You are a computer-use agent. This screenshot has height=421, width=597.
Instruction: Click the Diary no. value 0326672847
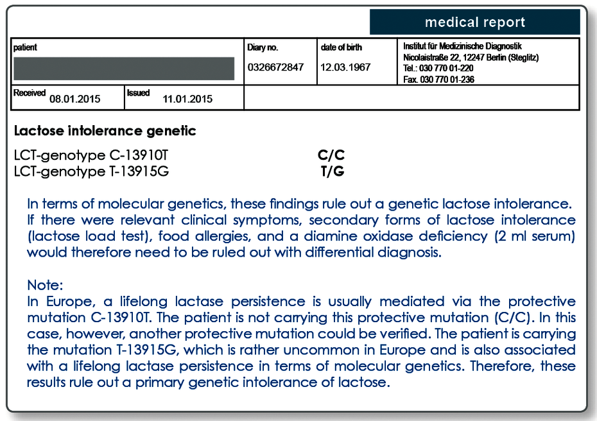(x=275, y=67)
